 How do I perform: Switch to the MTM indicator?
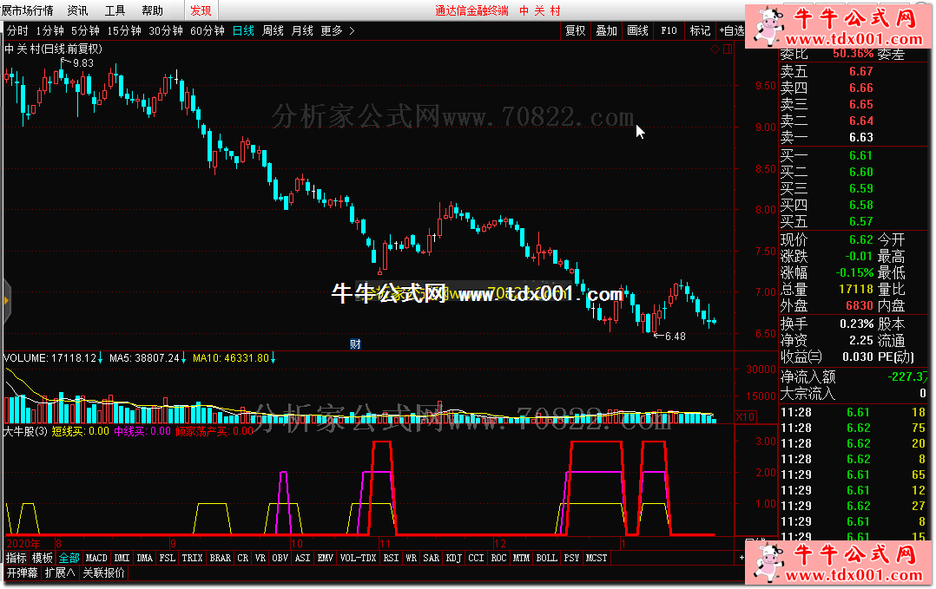(x=521, y=558)
